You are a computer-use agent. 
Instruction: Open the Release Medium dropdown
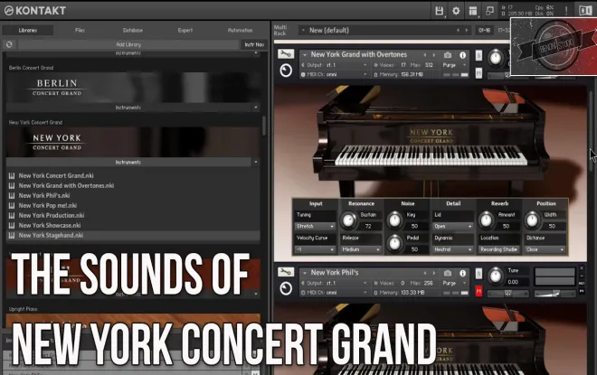point(361,249)
